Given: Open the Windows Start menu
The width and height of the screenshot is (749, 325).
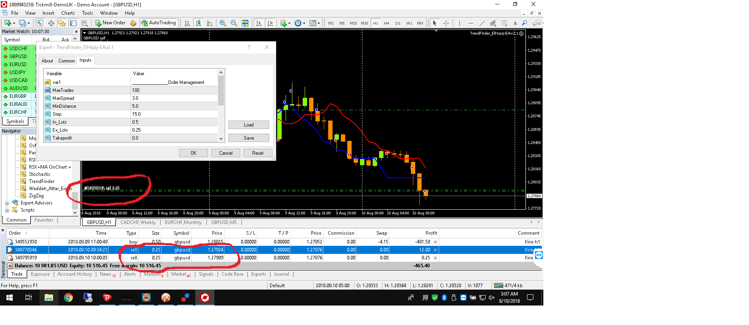Looking at the screenshot, I should point(10,298).
